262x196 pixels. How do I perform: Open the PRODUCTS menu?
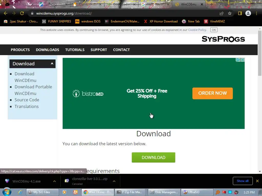(x=20, y=50)
